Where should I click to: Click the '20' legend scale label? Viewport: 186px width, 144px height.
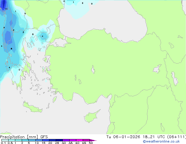click(x=50, y=143)
